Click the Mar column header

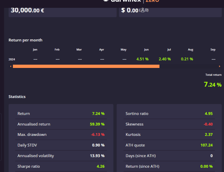coord(79,50)
